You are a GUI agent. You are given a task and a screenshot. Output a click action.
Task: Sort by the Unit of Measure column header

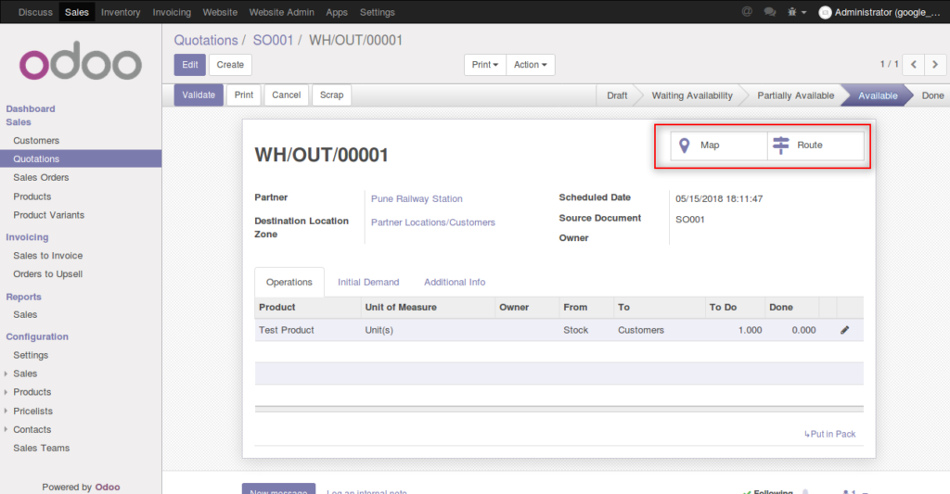(428, 308)
